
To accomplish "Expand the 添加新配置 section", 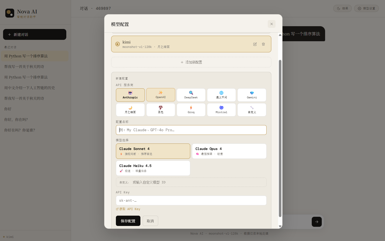I will [x=191, y=62].
